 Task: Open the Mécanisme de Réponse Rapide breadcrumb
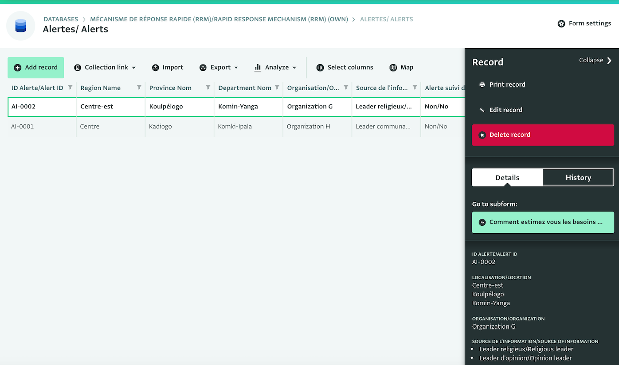tap(219, 19)
